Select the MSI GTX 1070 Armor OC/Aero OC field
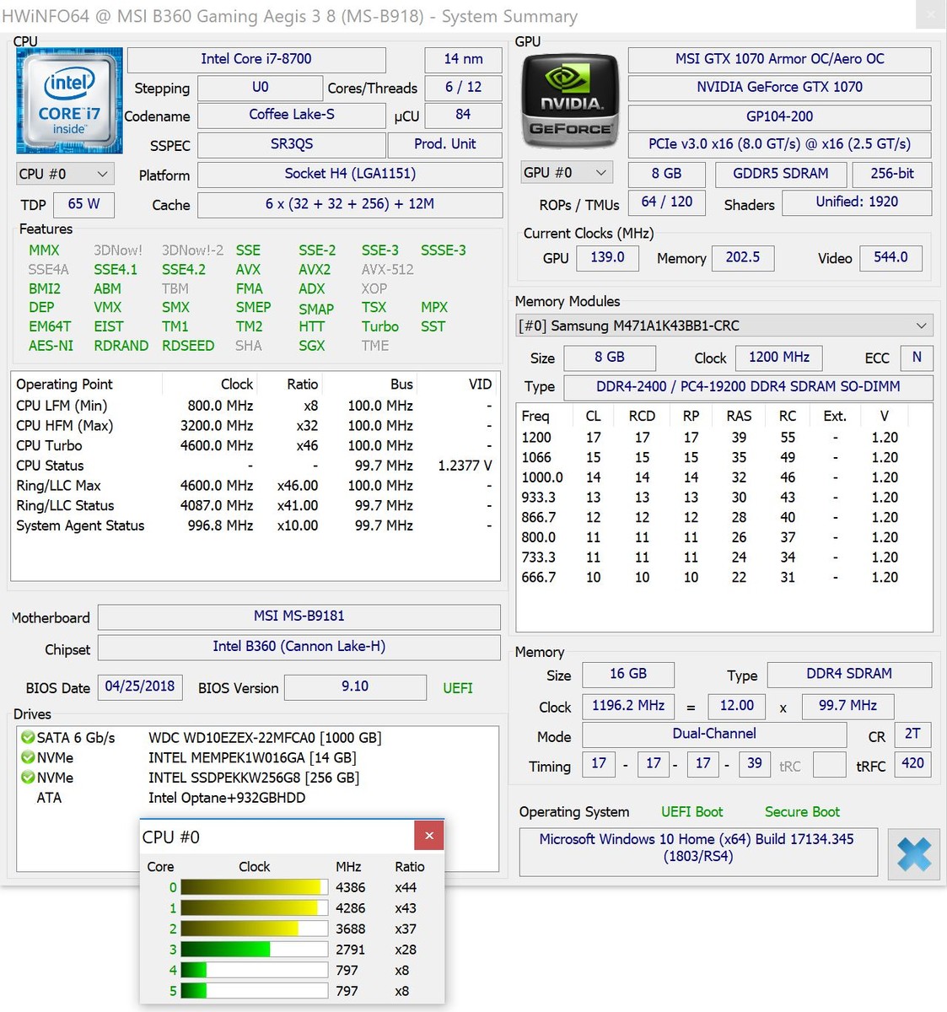Screen dimensions: 947x1012 (780, 59)
